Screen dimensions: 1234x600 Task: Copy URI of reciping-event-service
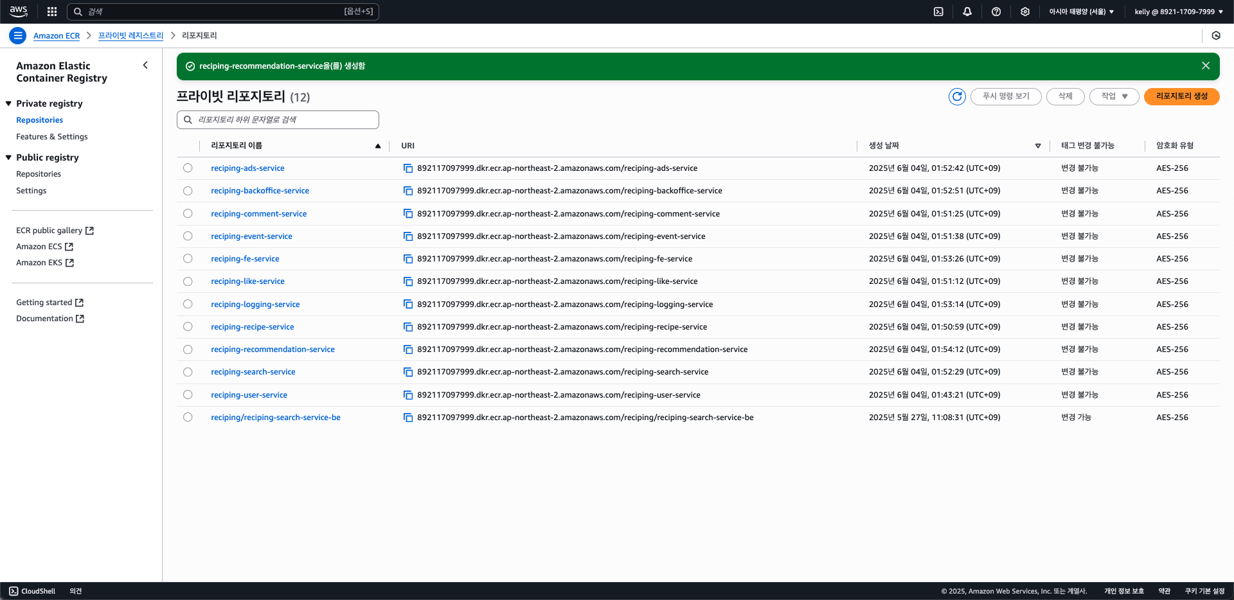(408, 236)
